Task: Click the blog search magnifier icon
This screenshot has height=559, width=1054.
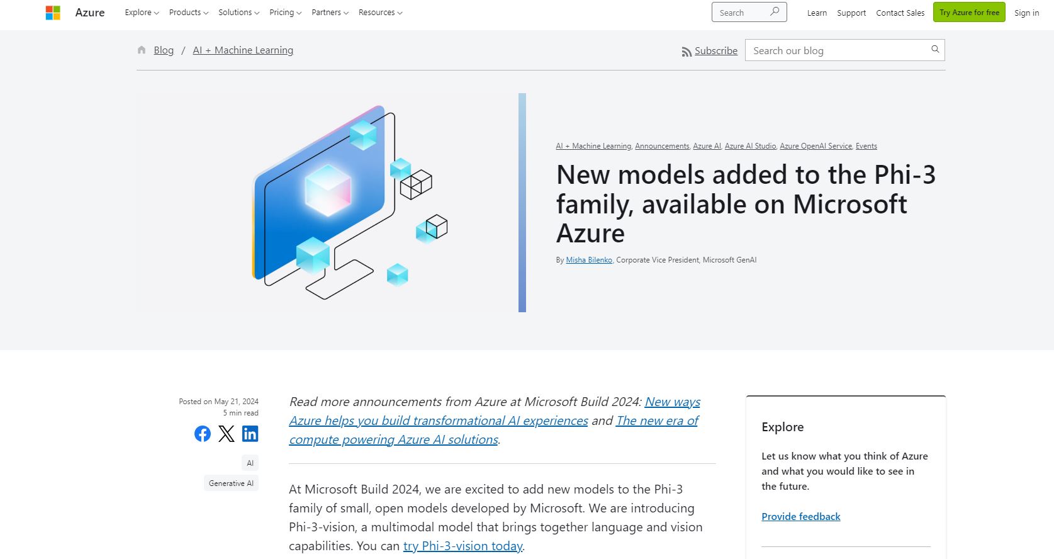Action: click(x=935, y=50)
